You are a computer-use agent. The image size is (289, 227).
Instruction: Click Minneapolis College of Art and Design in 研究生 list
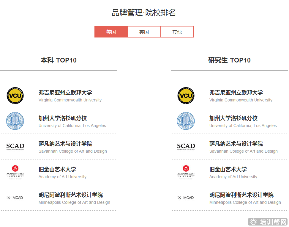click(x=245, y=202)
